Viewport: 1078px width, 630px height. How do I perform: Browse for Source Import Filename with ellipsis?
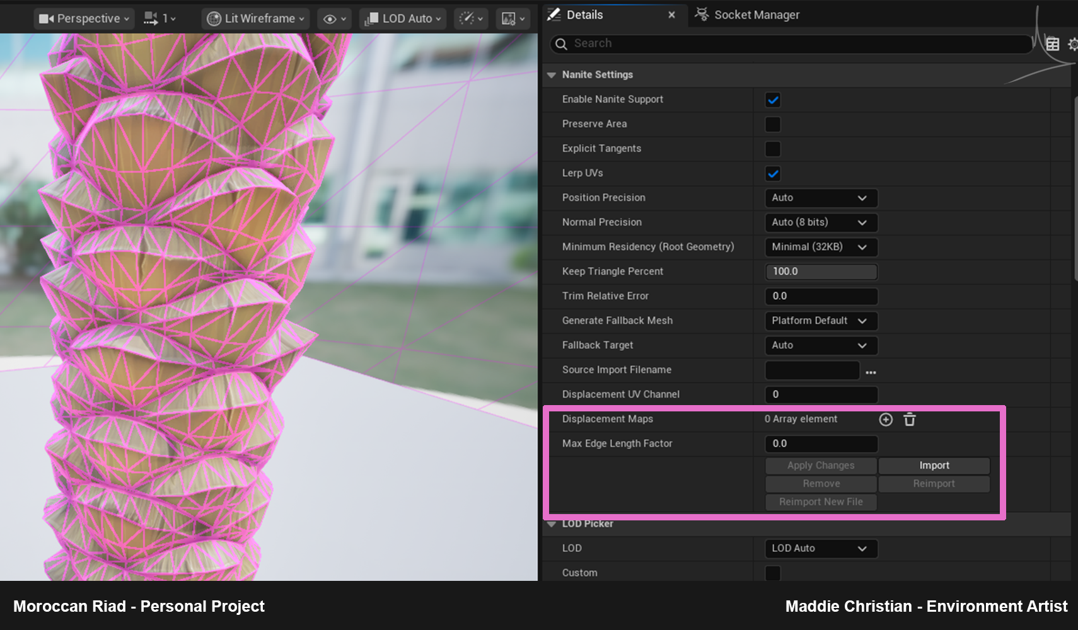tap(871, 372)
